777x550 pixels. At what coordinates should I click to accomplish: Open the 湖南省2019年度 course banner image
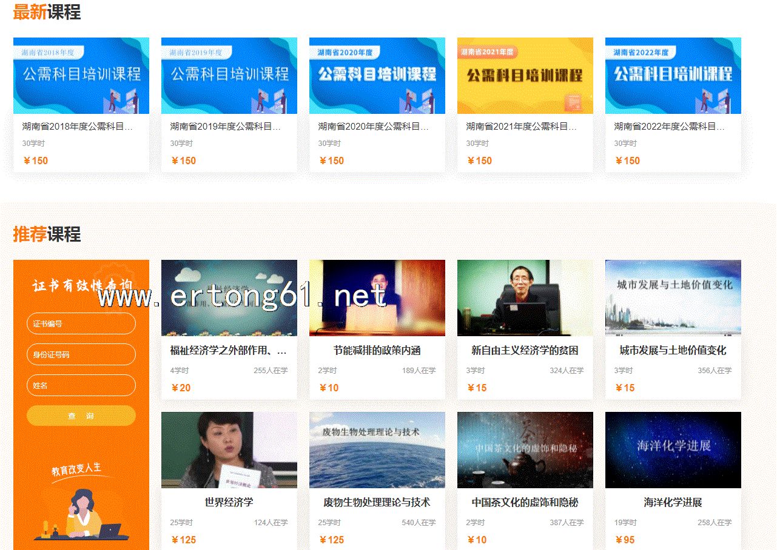coord(229,76)
